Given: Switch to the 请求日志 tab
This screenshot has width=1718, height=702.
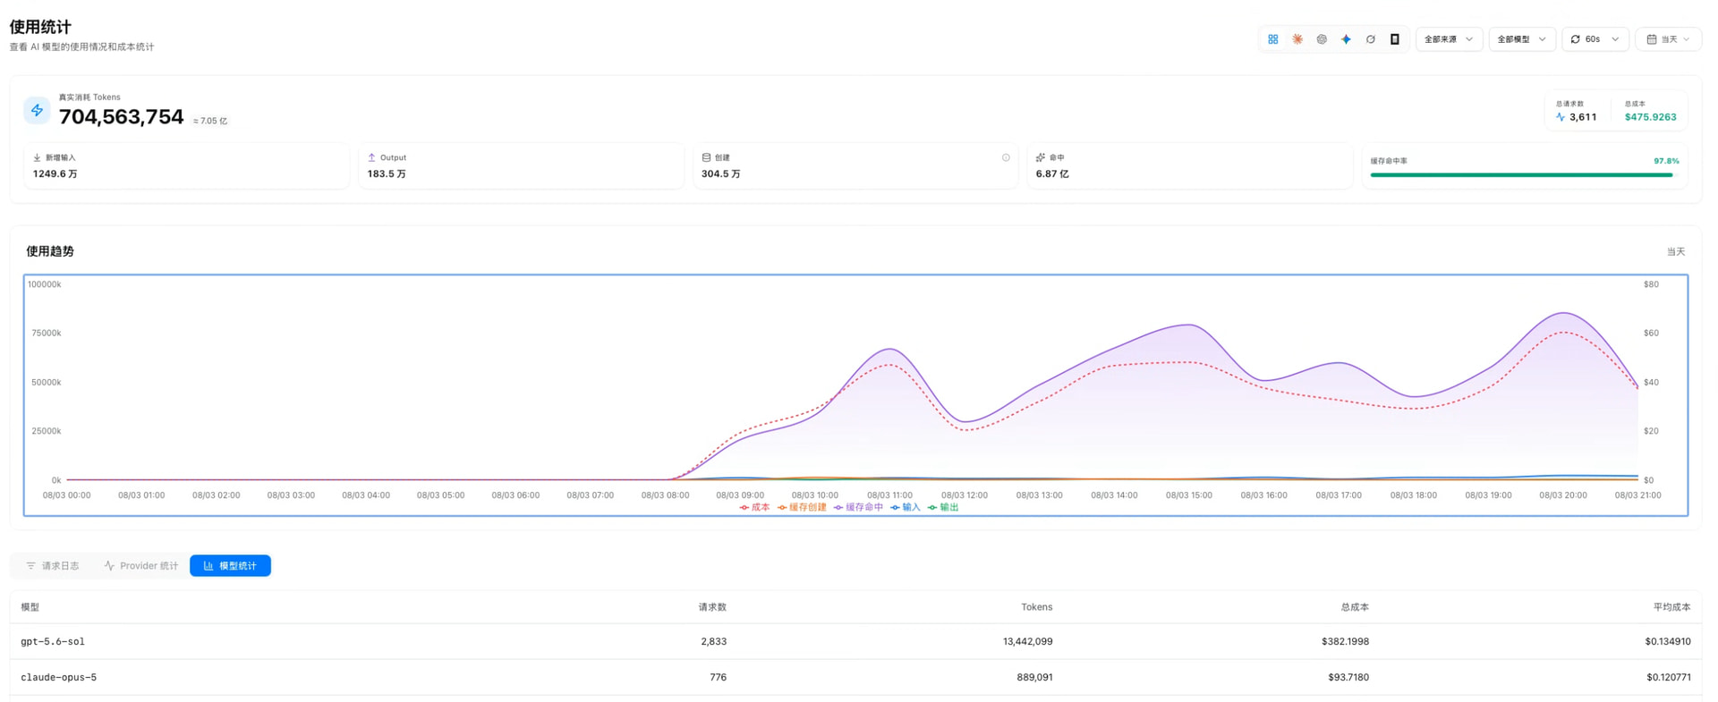Looking at the screenshot, I should tap(53, 566).
